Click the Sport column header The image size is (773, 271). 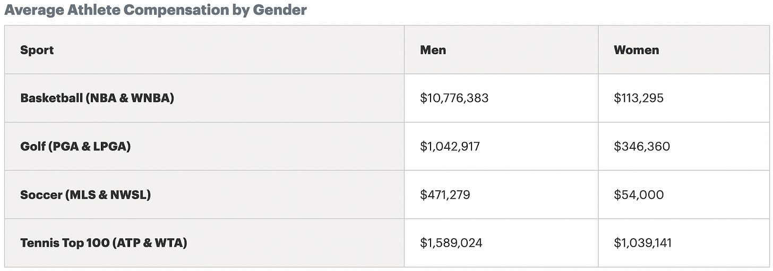pyautogui.click(x=37, y=50)
